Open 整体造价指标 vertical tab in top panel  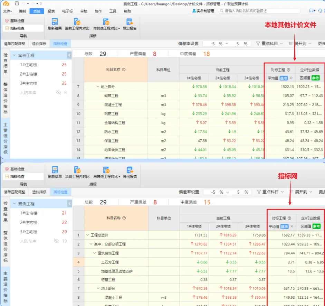coord(6,98)
